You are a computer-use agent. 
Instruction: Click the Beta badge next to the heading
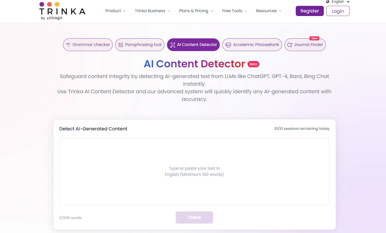(253, 64)
